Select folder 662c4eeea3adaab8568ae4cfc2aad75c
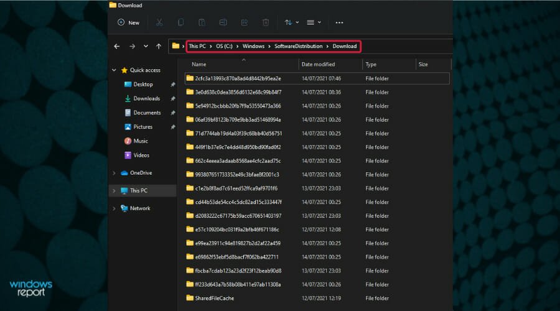Image resolution: width=560 pixels, height=311 pixels. pos(238,161)
